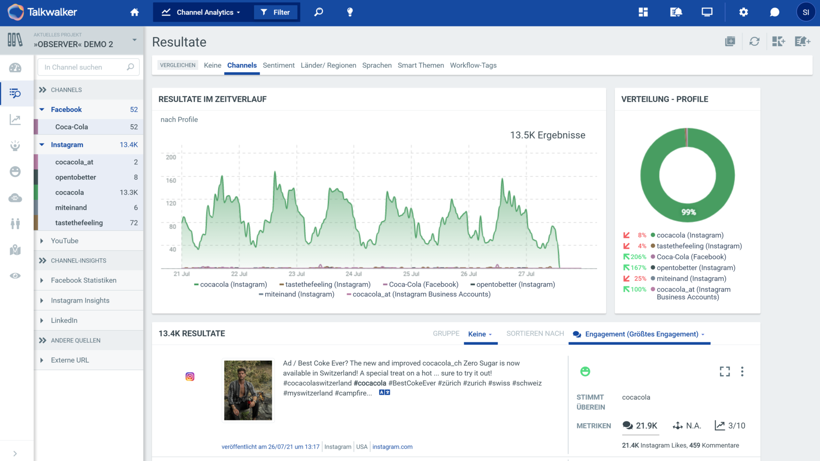Expand the LinkedIn section
Screen dimensions: 820x461
[x=42, y=321]
